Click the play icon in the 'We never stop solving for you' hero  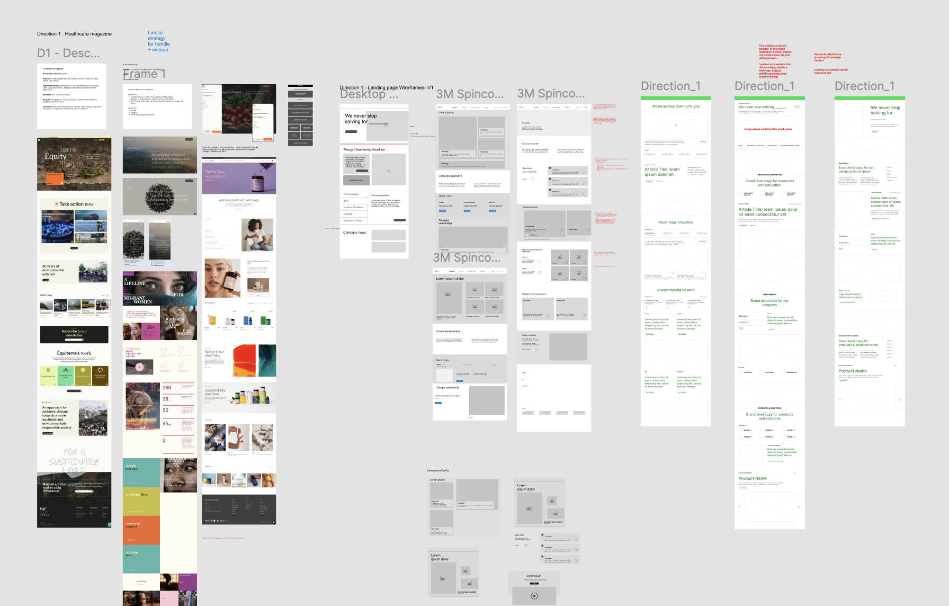[x=676, y=125]
